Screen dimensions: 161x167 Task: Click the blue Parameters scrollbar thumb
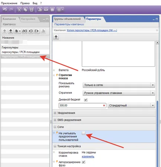157,134
